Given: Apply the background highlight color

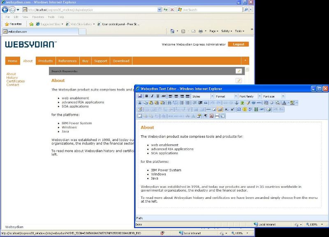Looking at the screenshot, I should click(292, 103).
